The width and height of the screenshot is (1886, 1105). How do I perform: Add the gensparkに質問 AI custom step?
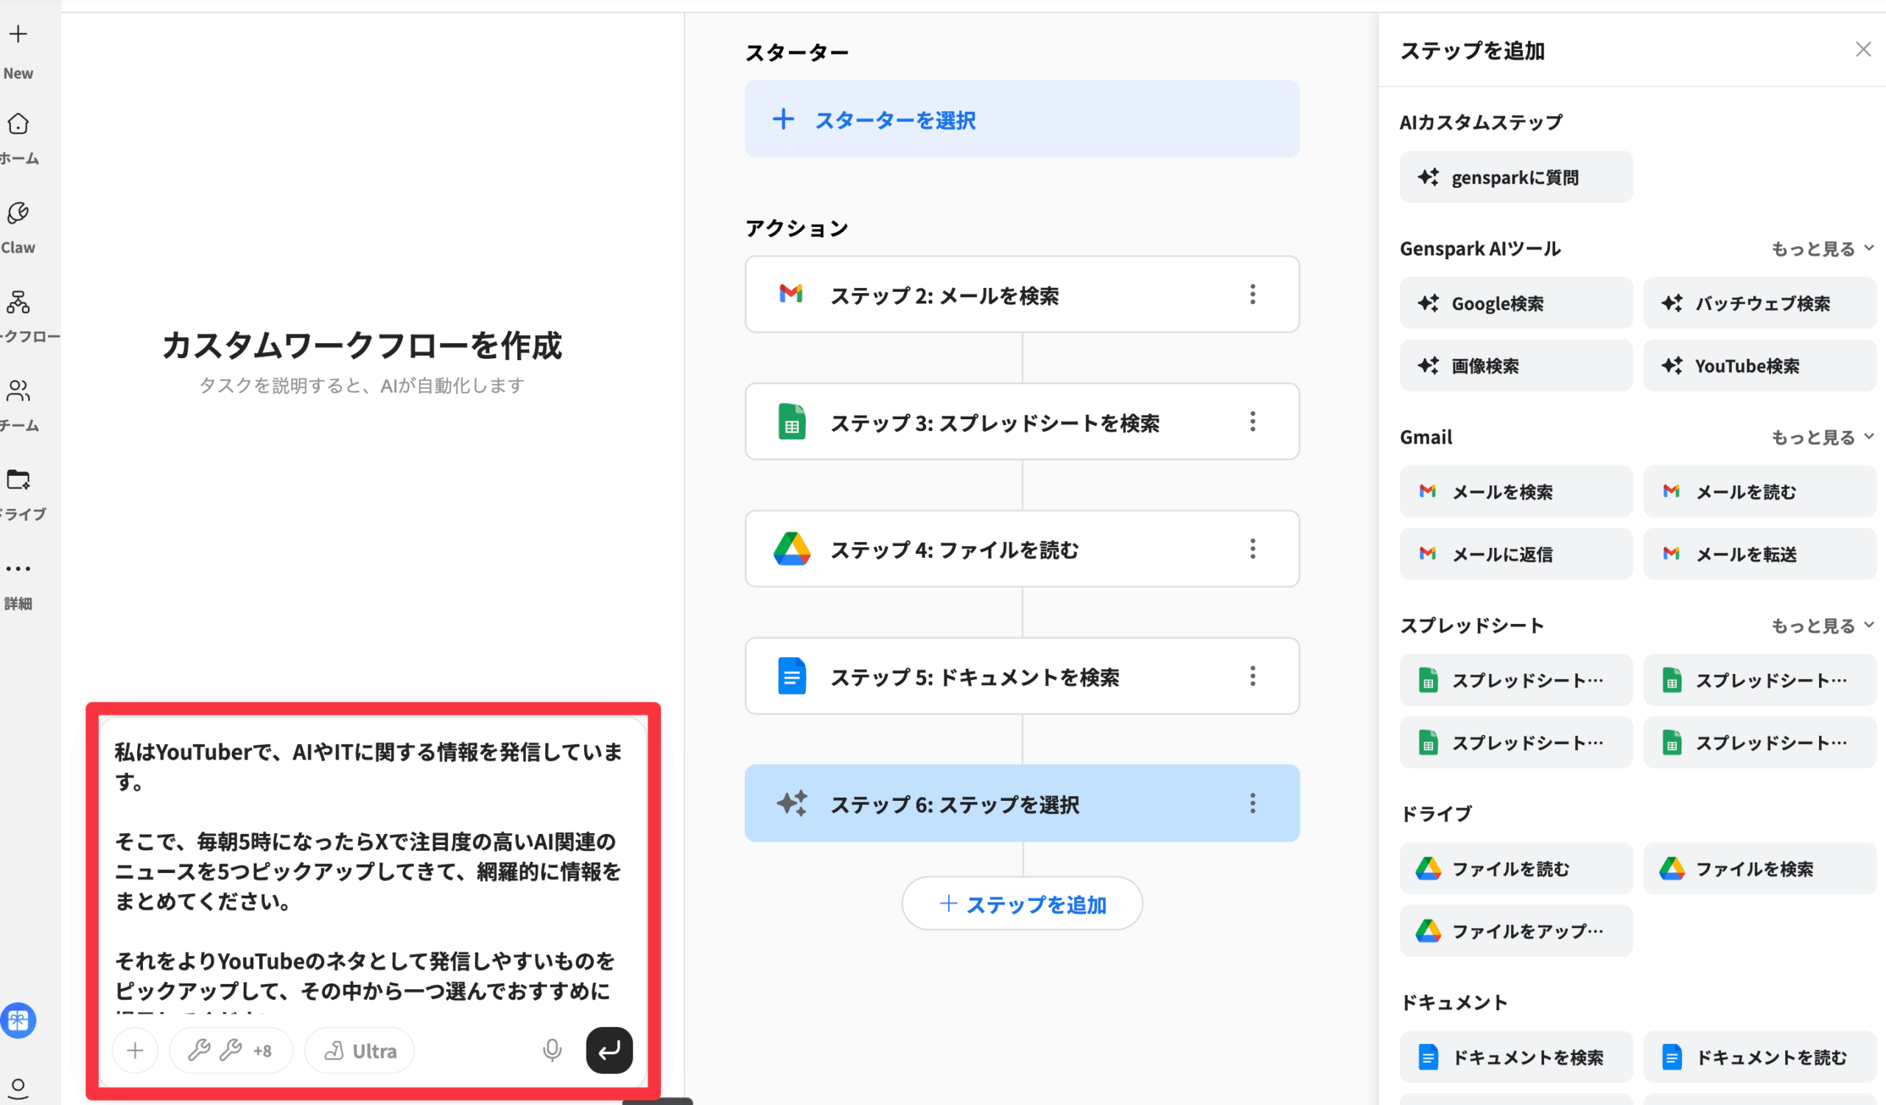(1515, 178)
